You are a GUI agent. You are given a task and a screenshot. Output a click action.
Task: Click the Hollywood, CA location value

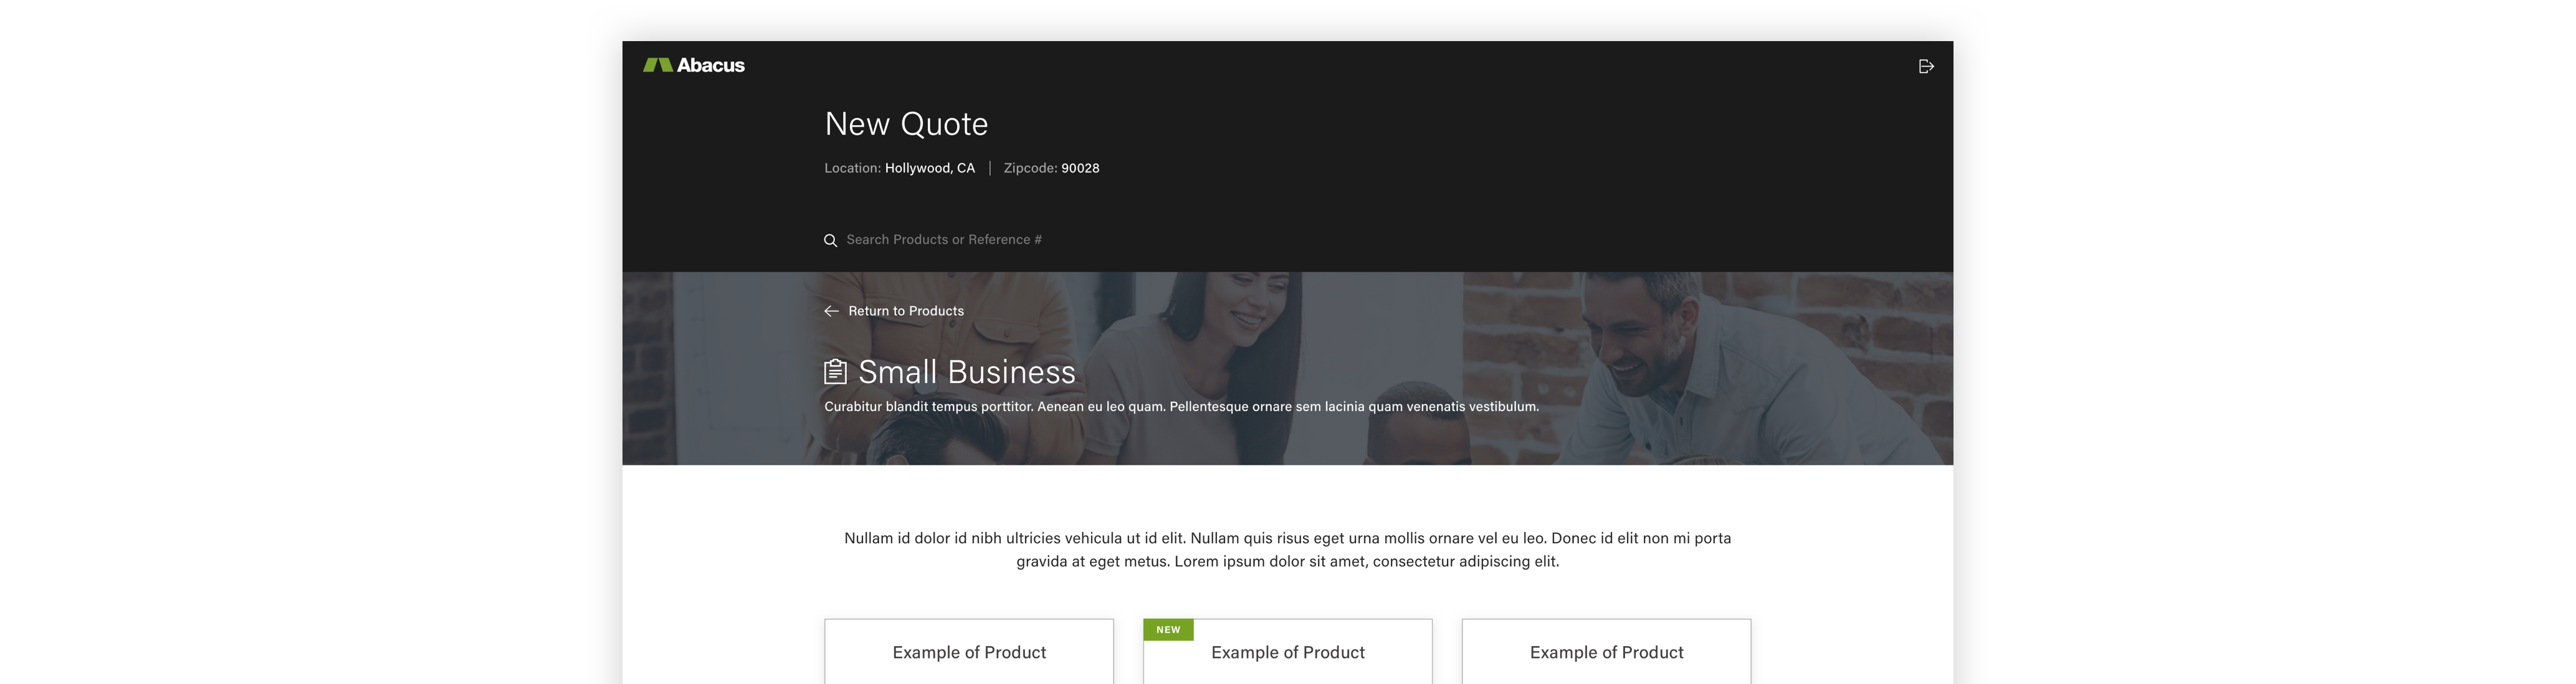929,168
